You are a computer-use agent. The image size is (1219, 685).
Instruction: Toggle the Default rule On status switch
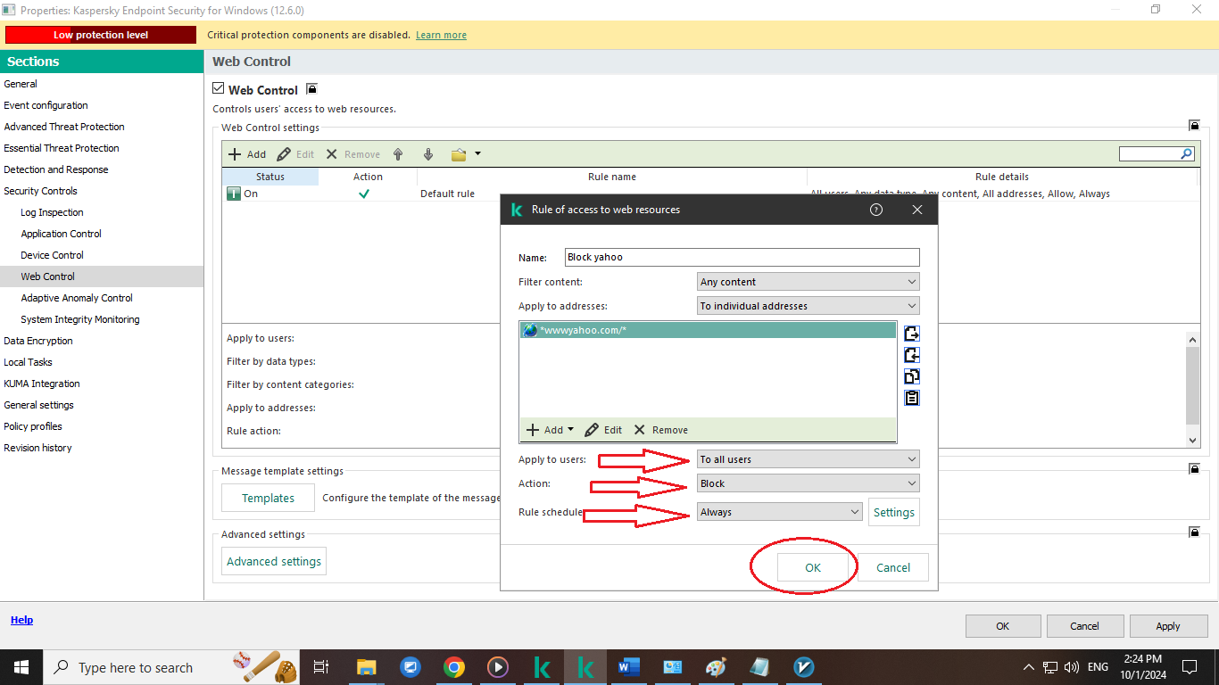pyautogui.click(x=234, y=194)
